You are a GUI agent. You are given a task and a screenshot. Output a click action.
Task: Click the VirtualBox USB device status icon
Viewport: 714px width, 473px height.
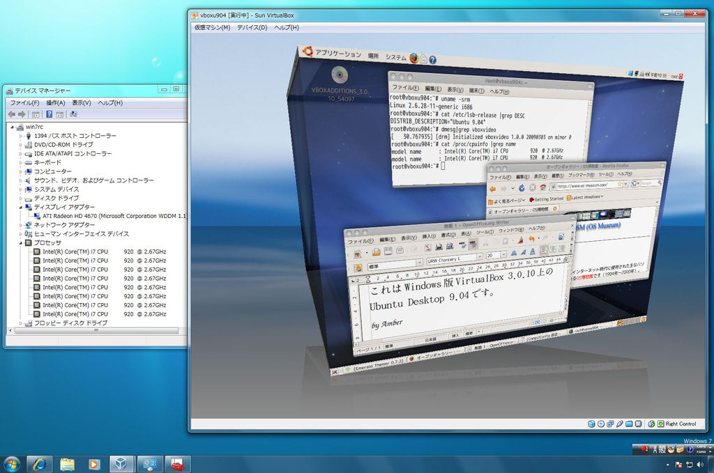tap(619, 424)
